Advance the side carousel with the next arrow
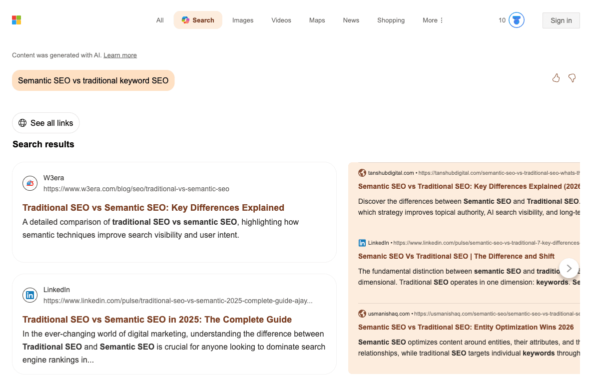The image size is (592, 392). (x=569, y=268)
